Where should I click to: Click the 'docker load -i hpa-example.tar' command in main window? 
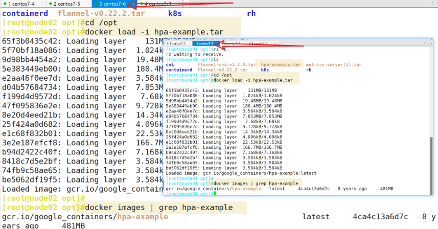click(x=154, y=32)
